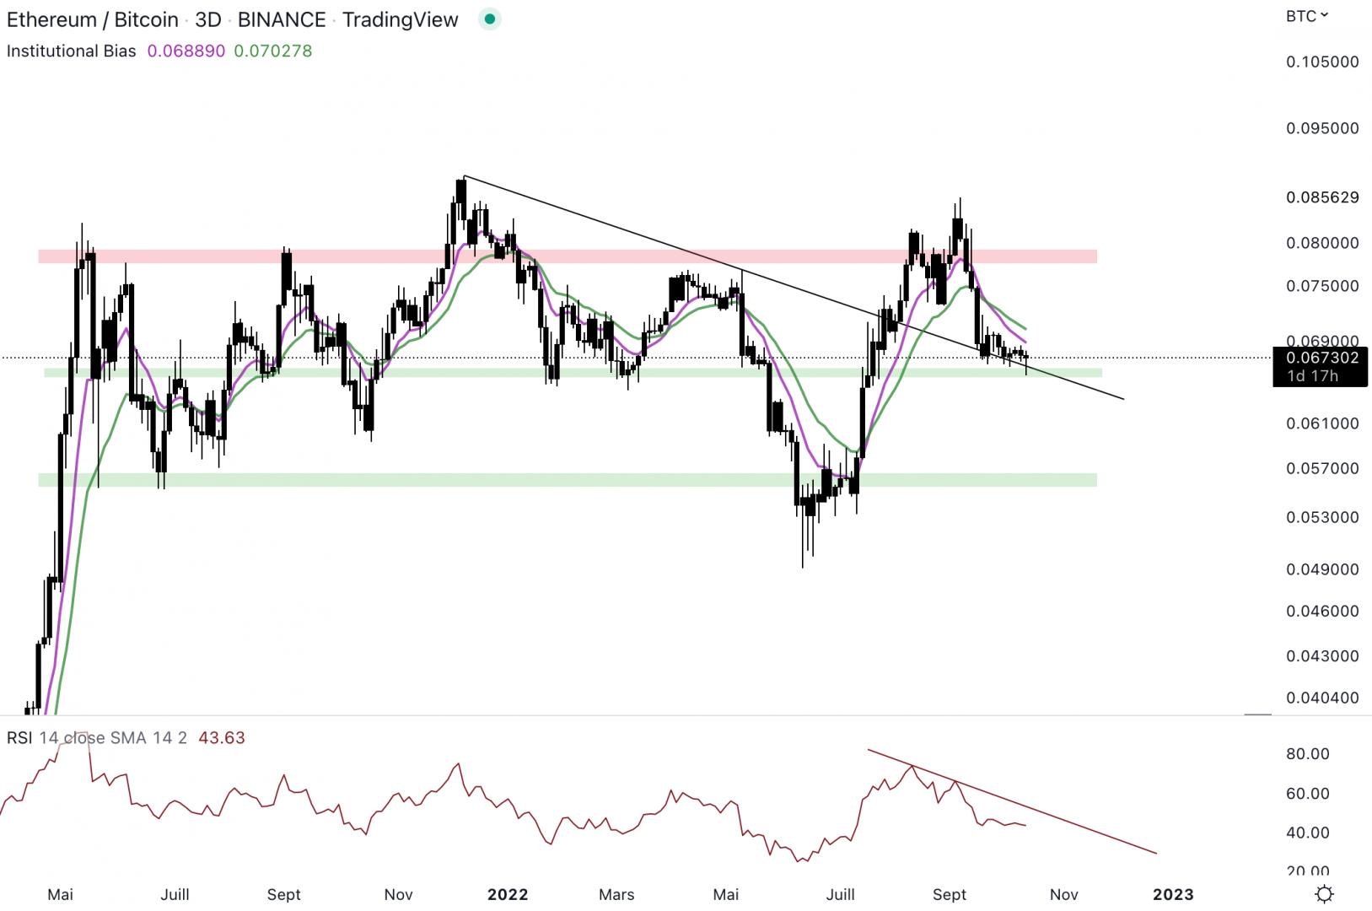
Task: Click price scale value 0.046000
Action: (1322, 611)
